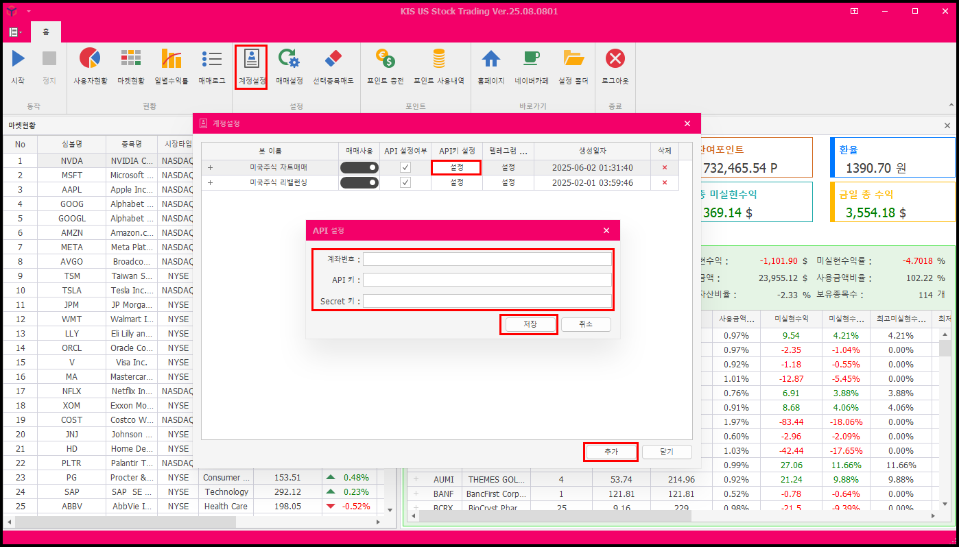Open 설정 폴더 folder icon
959x547 pixels.
[x=573, y=59]
